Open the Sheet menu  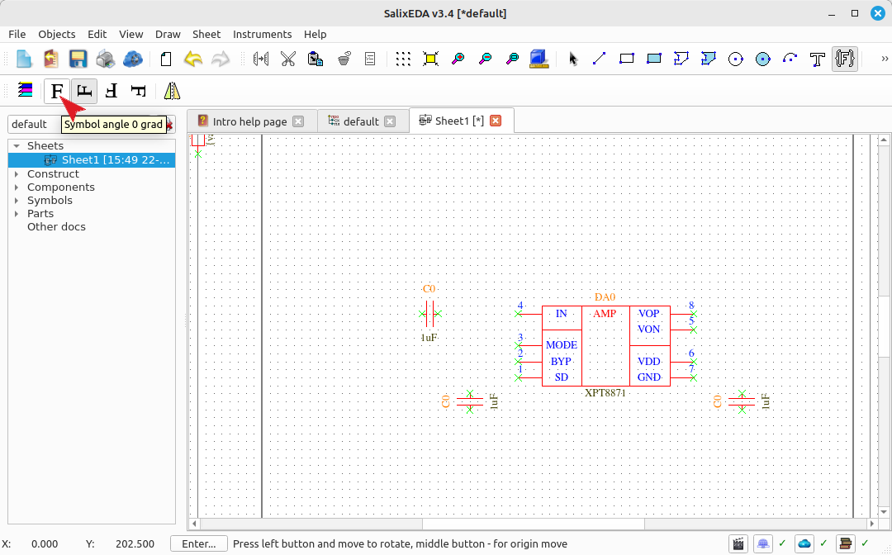click(206, 34)
